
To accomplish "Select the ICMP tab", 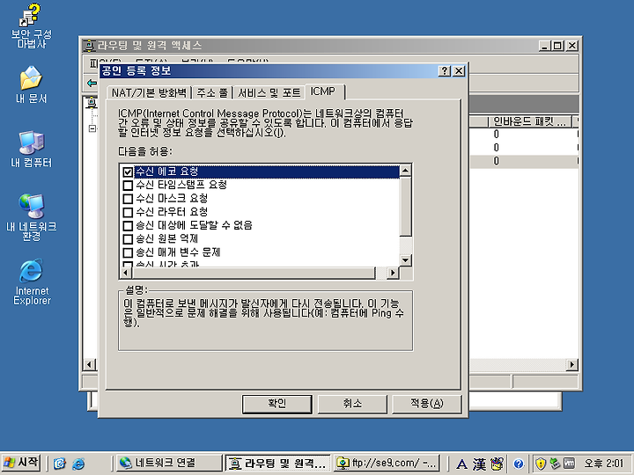I will [325, 91].
